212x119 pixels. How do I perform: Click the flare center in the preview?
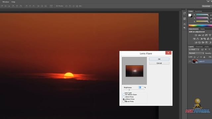pyautogui.click(x=135, y=71)
